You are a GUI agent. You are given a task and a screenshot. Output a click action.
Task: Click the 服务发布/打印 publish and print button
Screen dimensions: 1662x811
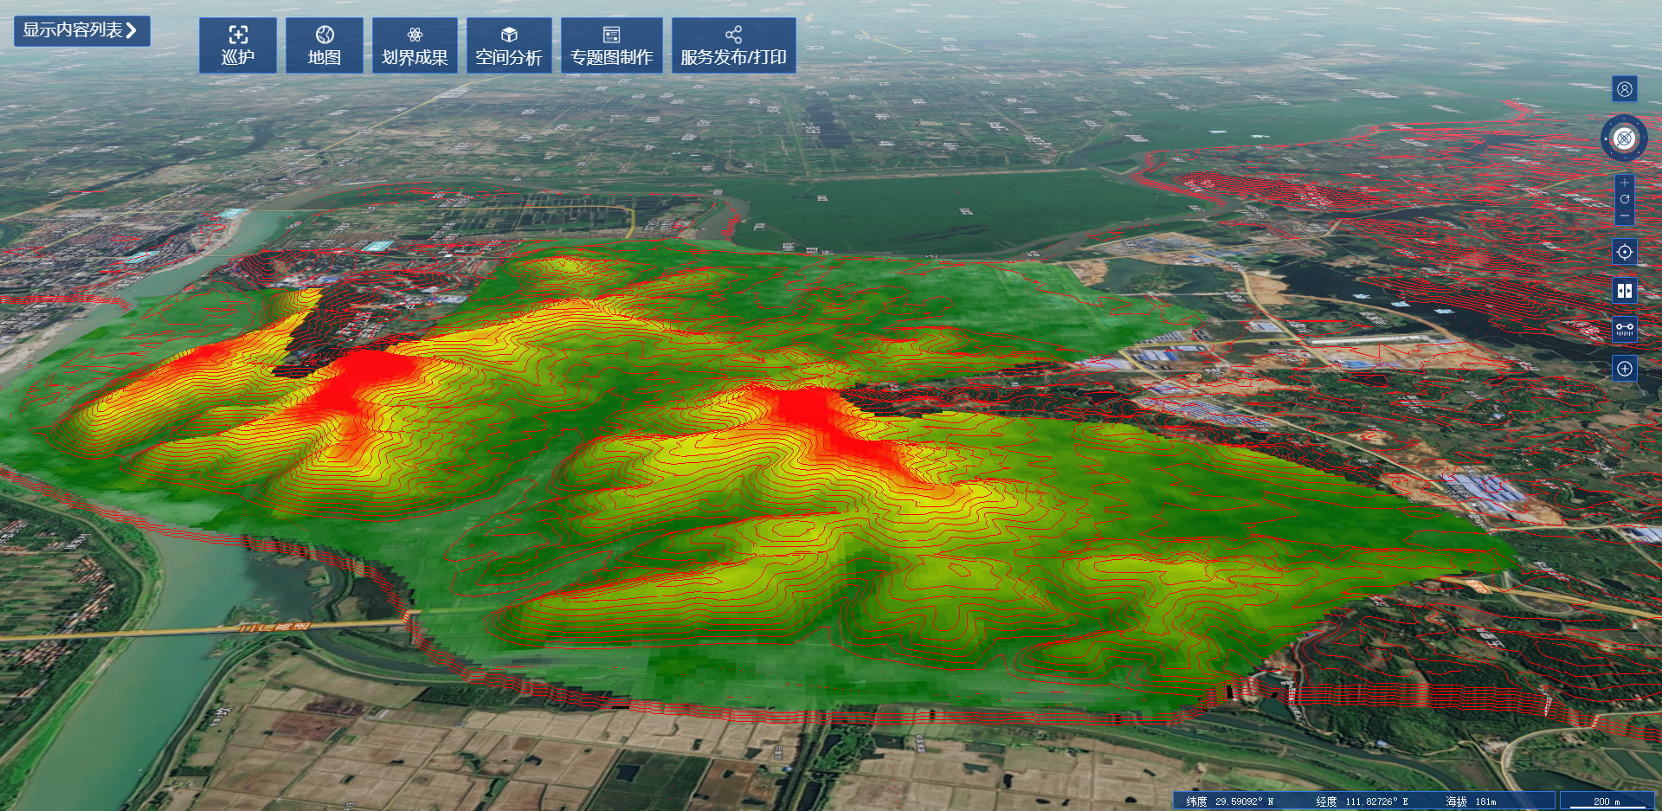click(x=733, y=46)
